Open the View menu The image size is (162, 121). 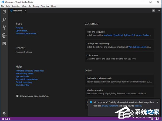24,6
